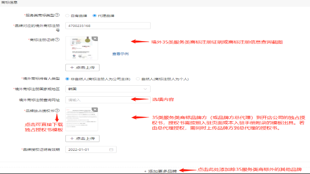Click help icon beside 服务类商标类型

[57, 16]
